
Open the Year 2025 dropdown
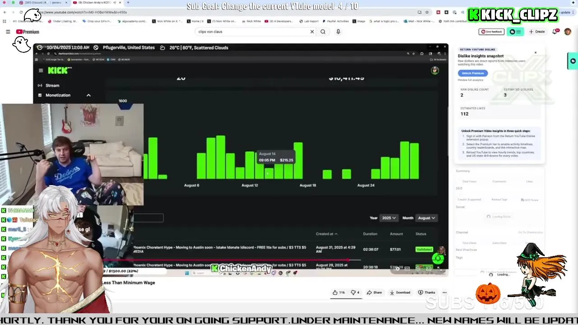389,218
